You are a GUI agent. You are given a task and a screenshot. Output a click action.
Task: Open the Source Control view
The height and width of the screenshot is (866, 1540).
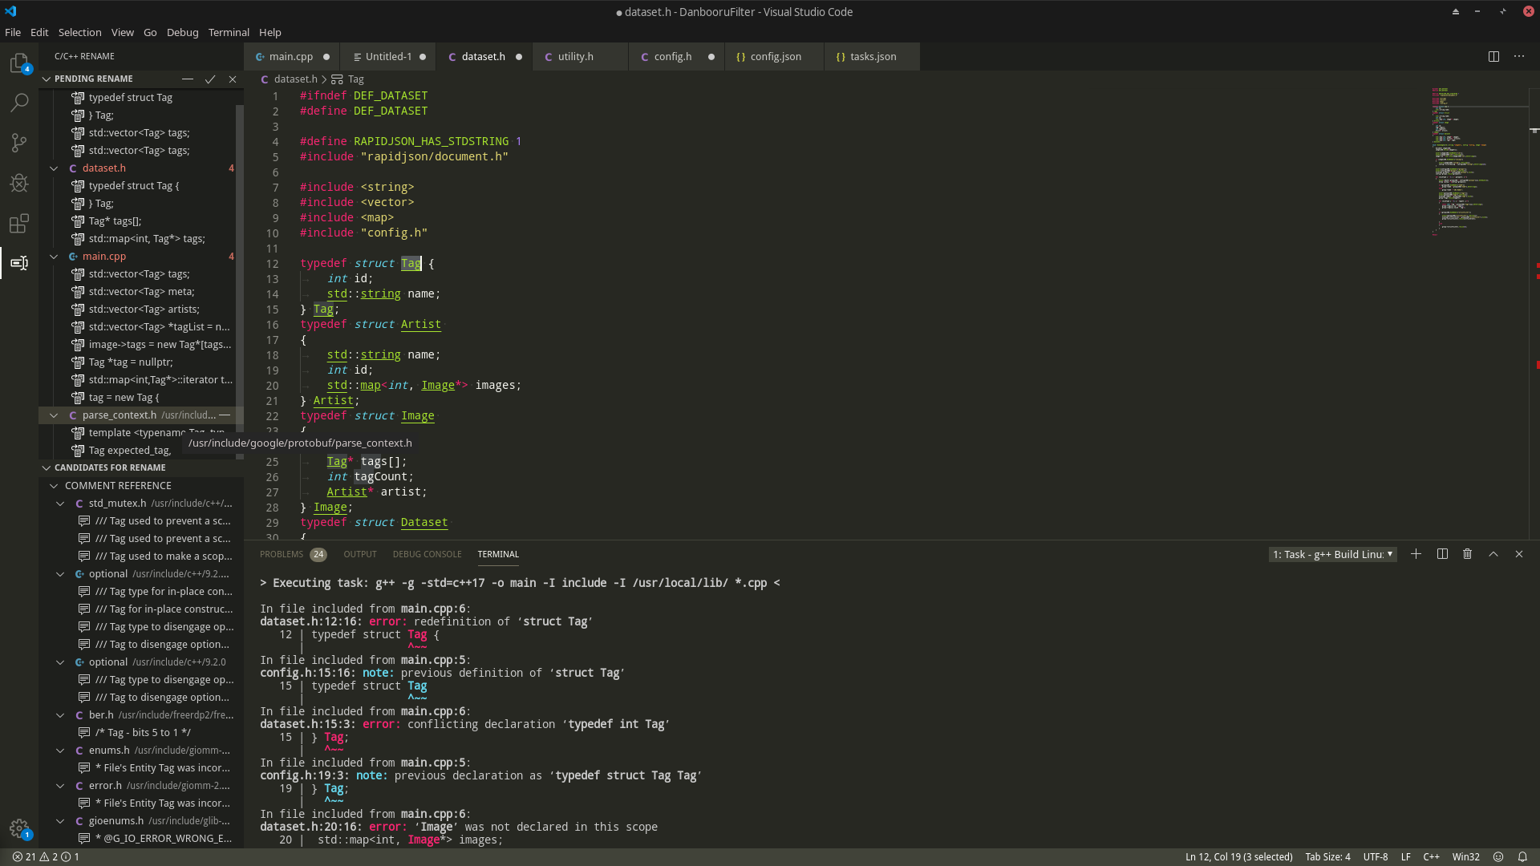pos(19,143)
